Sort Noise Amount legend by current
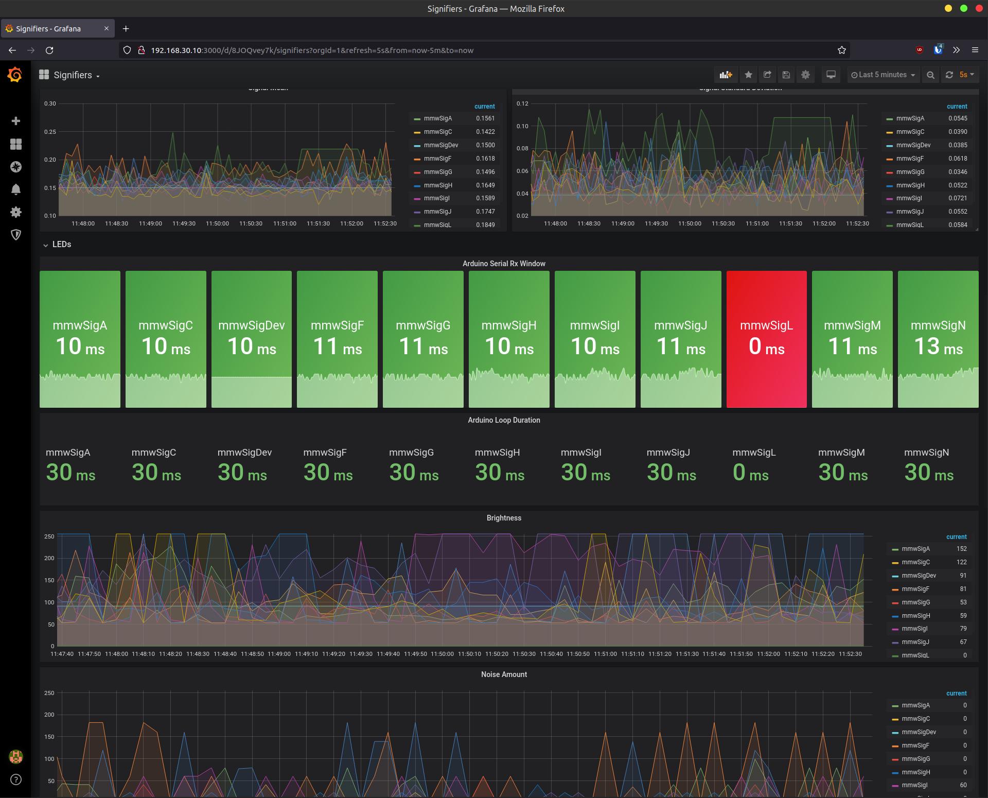Viewport: 988px width, 798px height. coord(956,693)
